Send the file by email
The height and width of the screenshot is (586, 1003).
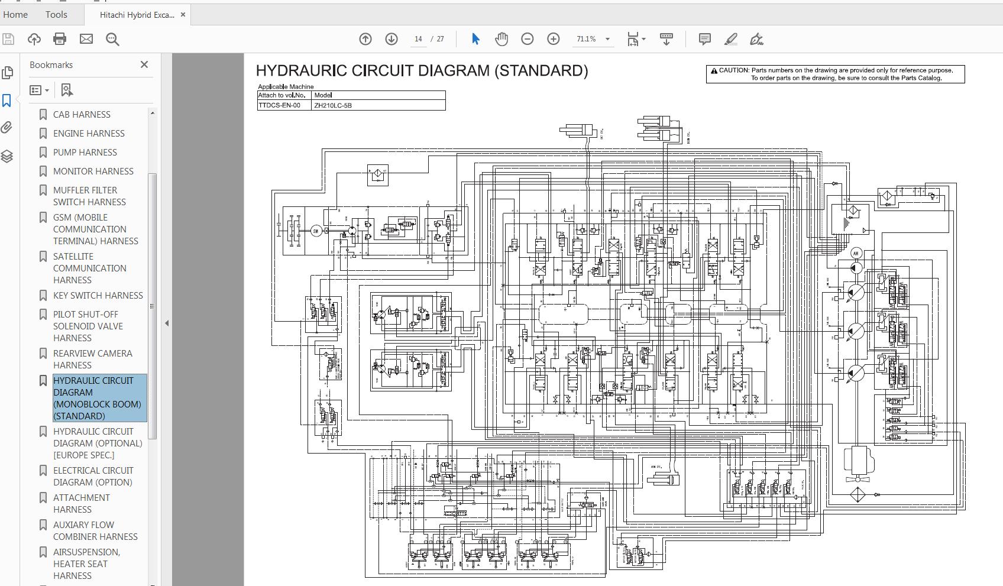click(86, 39)
